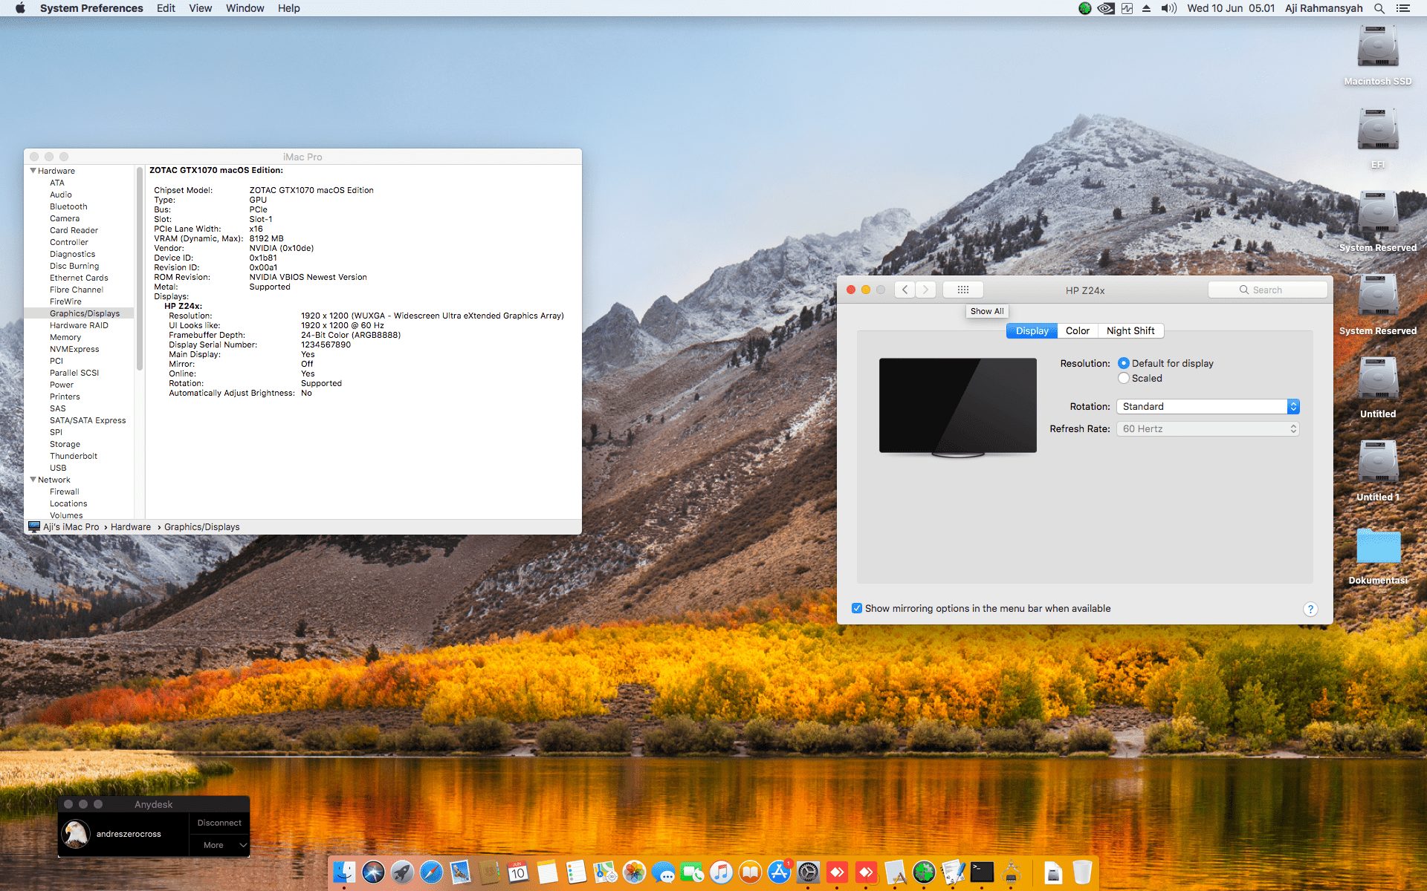The width and height of the screenshot is (1427, 891).
Task: Open Calendar icon in the Dock
Action: point(518,872)
